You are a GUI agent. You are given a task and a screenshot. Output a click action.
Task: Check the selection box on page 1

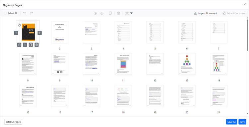point(18,23)
